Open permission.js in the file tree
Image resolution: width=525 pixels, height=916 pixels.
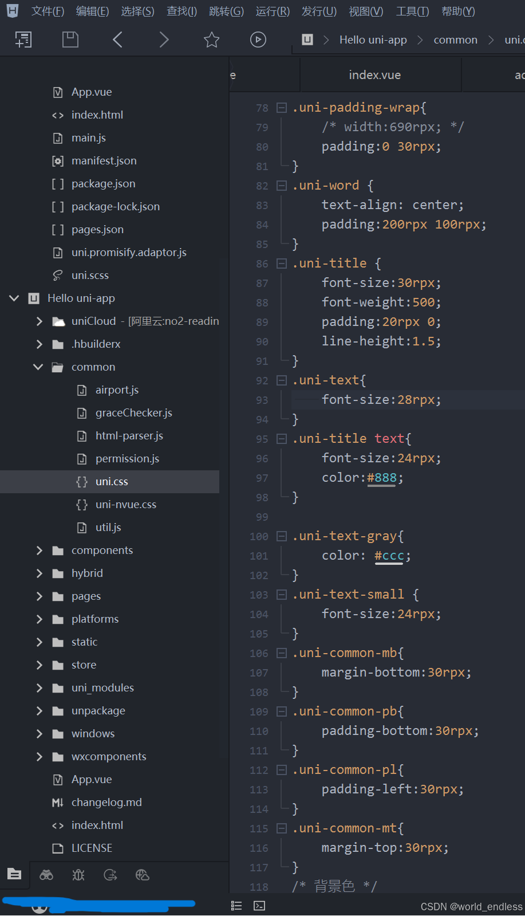pyautogui.click(x=127, y=459)
